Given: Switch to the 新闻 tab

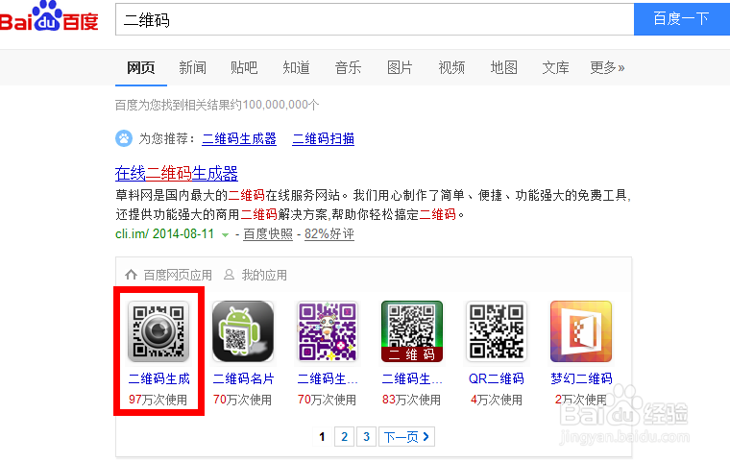Looking at the screenshot, I should click(x=192, y=67).
